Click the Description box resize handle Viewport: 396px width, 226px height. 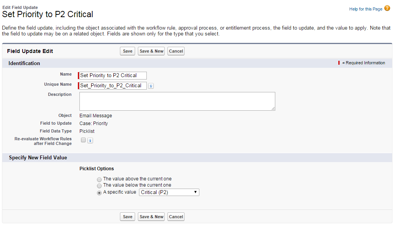pos(273,109)
